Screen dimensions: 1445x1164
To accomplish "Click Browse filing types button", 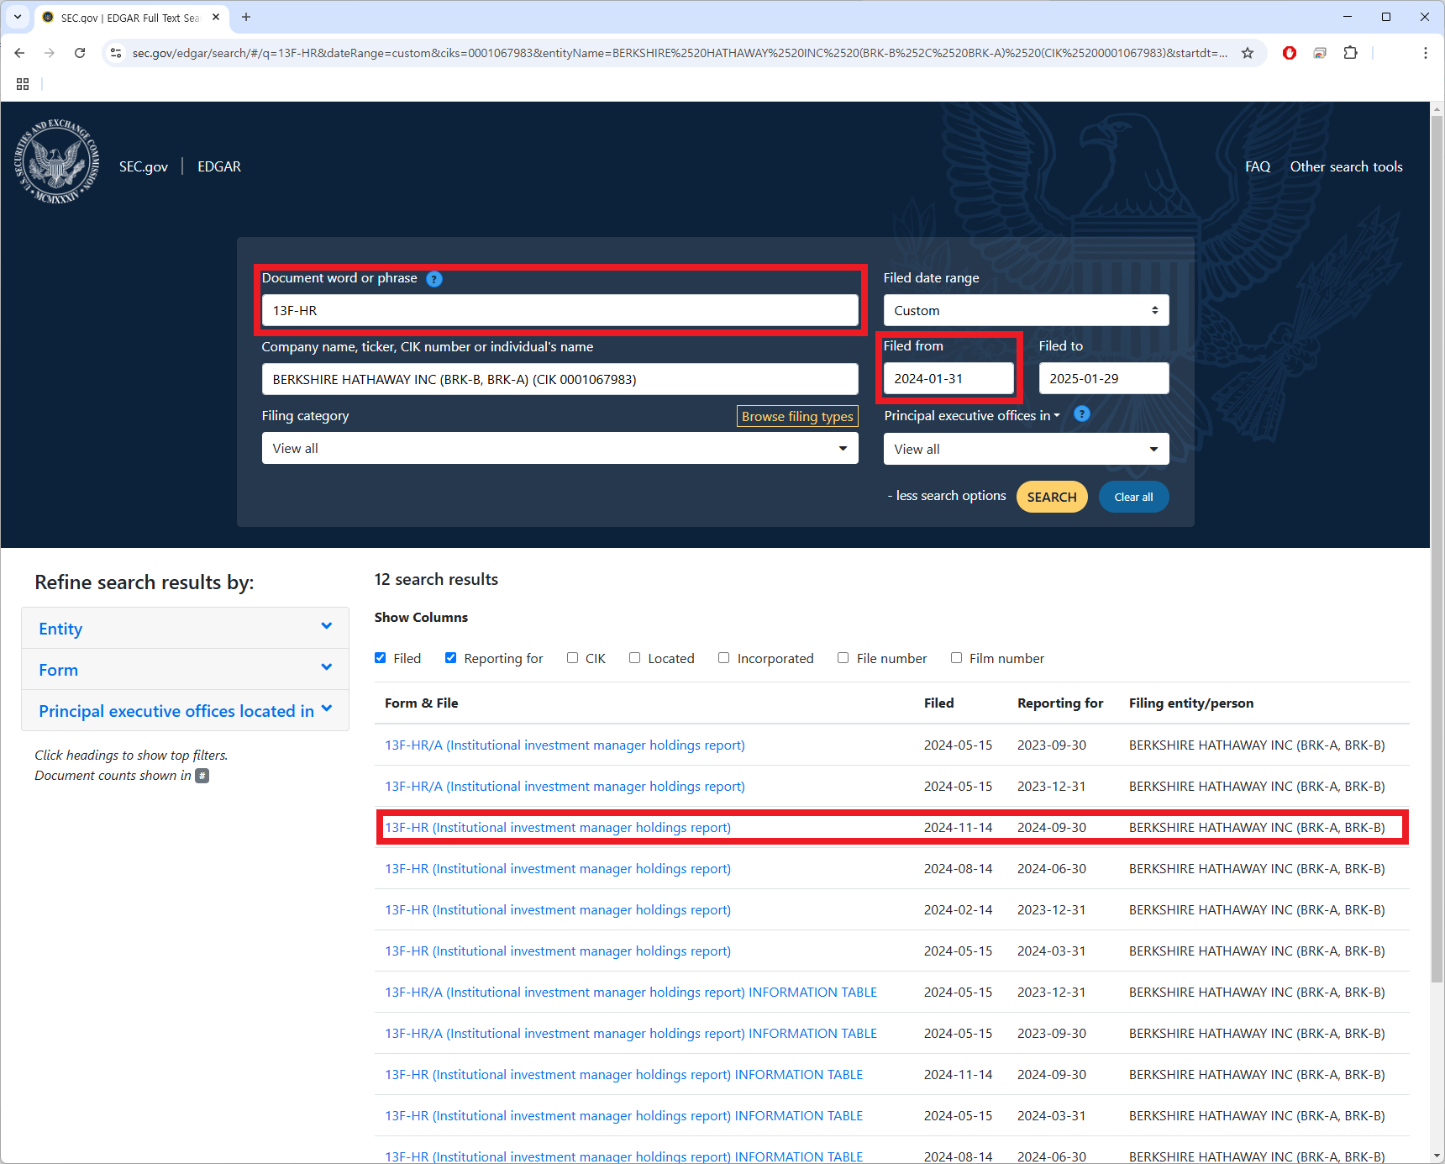I will tap(797, 416).
